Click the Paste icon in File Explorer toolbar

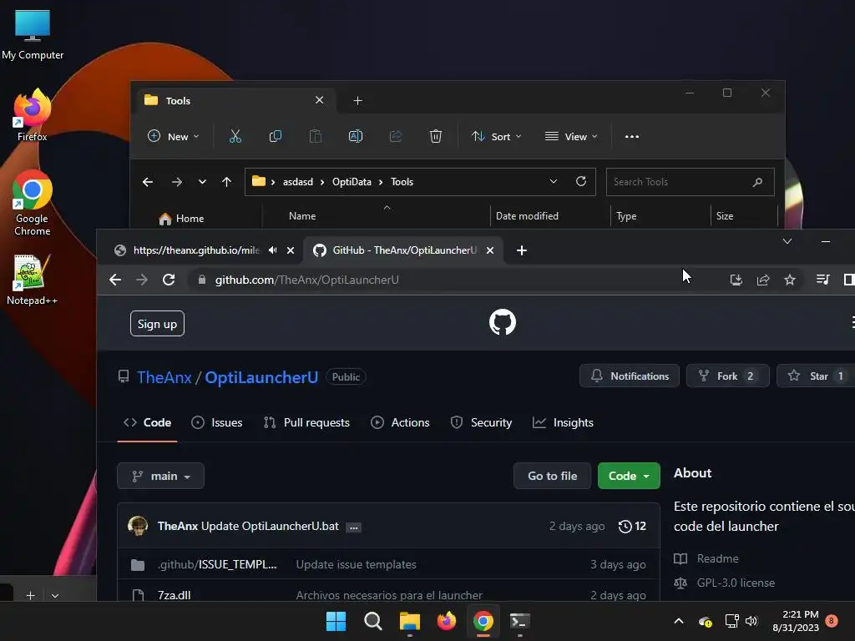coord(315,136)
